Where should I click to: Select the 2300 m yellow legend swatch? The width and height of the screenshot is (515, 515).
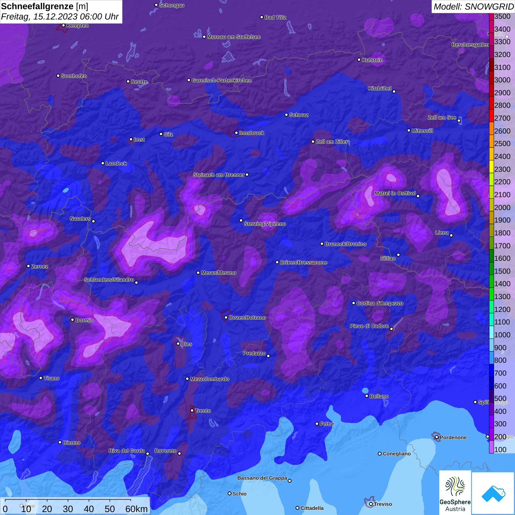tap(491, 167)
